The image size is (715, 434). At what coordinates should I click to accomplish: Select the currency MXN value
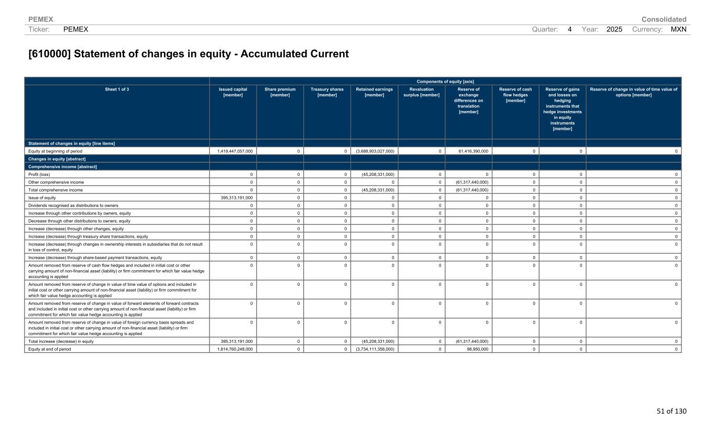pos(678,30)
